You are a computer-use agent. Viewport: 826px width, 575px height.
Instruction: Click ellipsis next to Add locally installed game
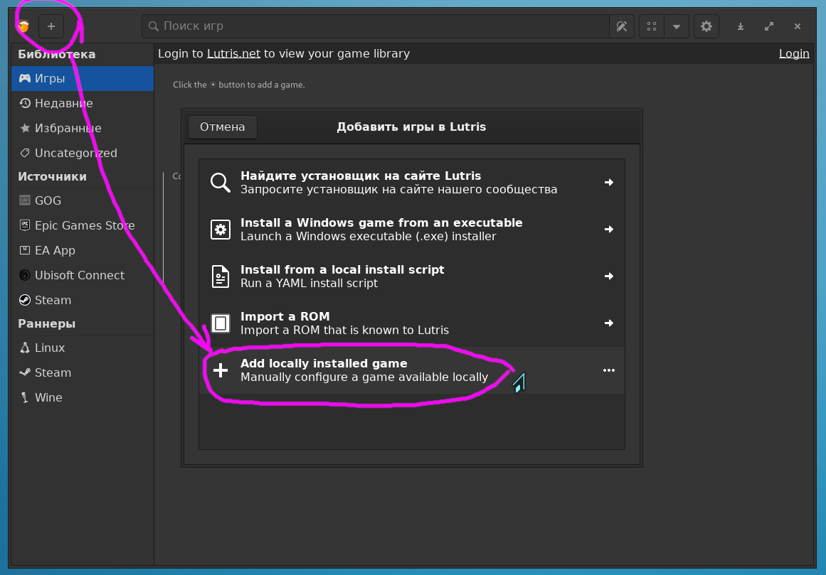pos(609,370)
